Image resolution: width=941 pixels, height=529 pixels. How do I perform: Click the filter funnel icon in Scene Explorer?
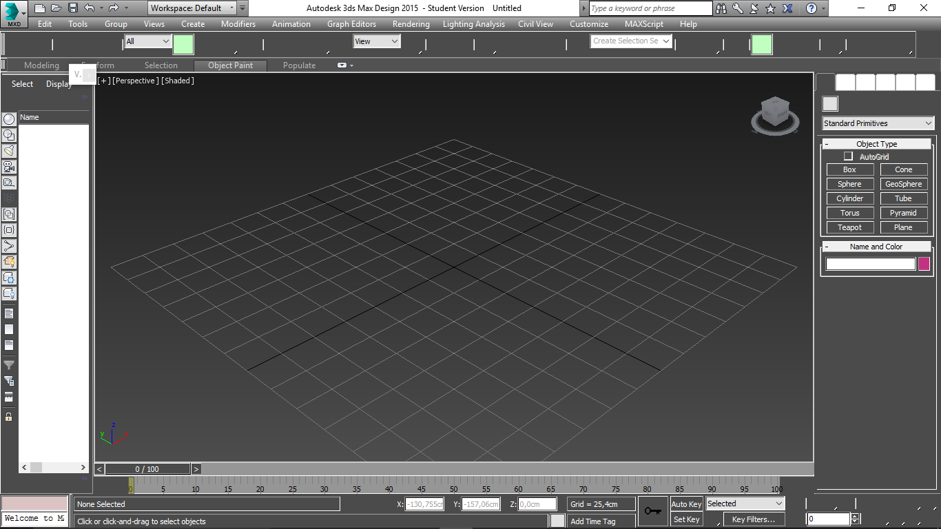pos(9,365)
